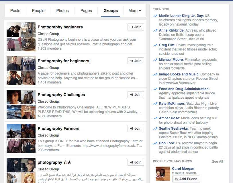This screenshot has height=183, width=233.
Task: Click the Photography Challenges thumbnail collage
Action: tap(21, 105)
